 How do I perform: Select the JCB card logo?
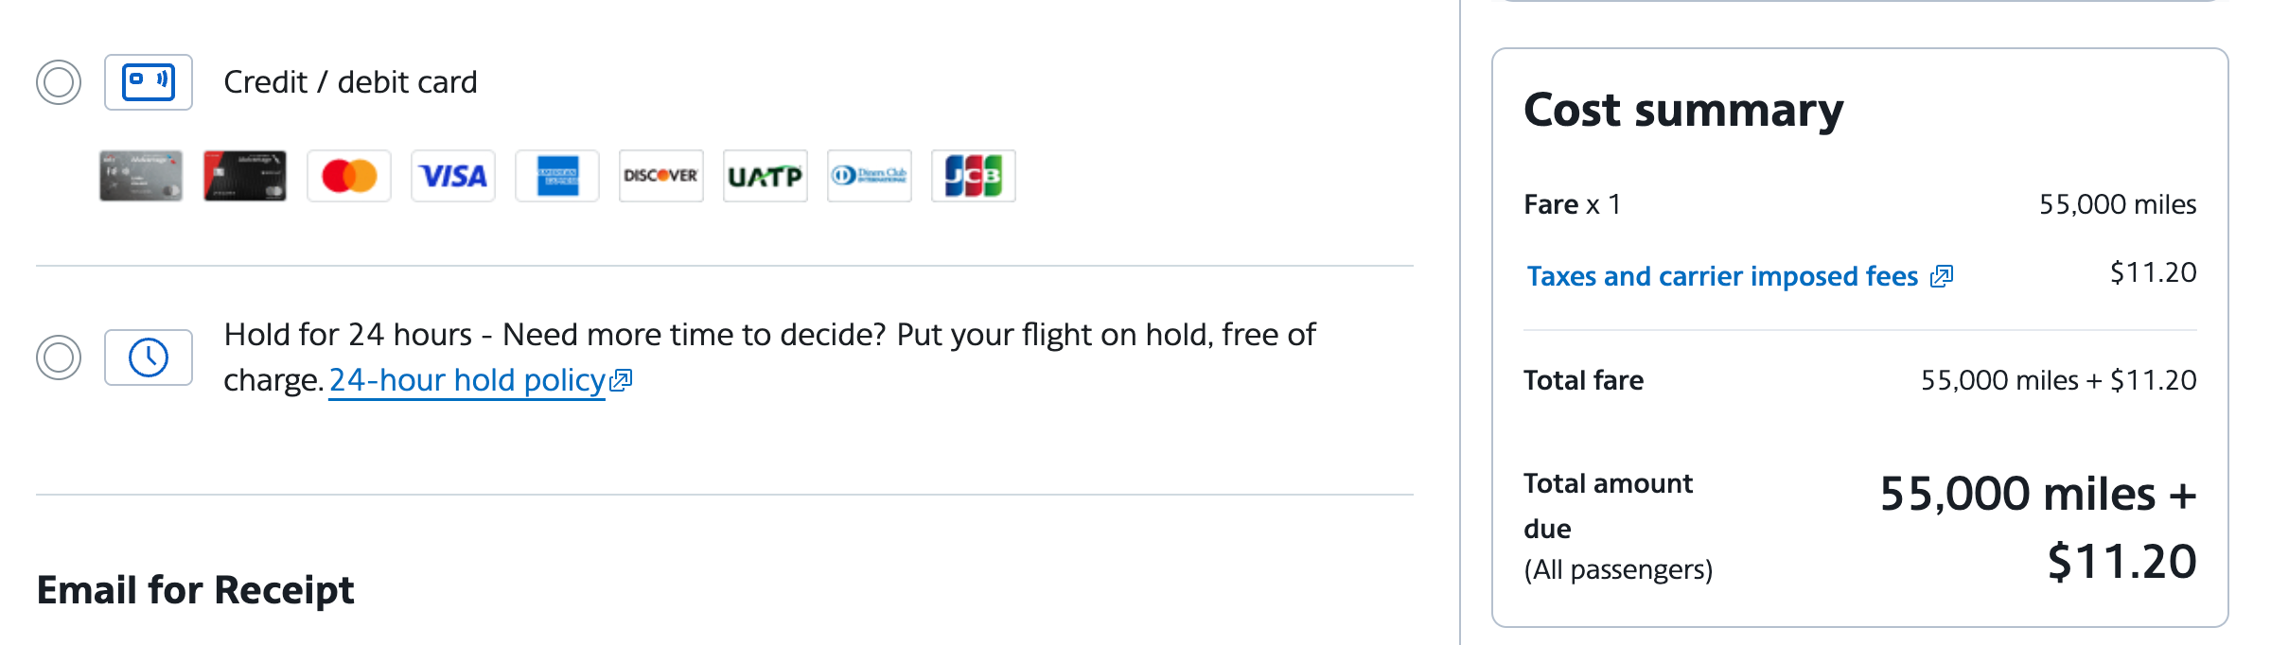[x=973, y=175]
